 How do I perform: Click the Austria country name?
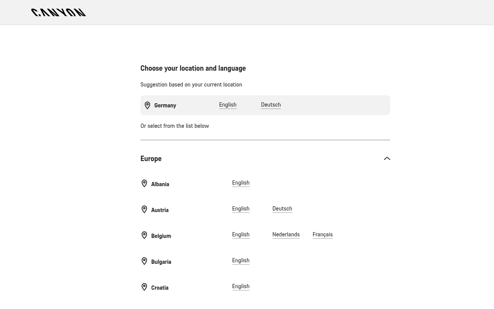[x=160, y=210]
